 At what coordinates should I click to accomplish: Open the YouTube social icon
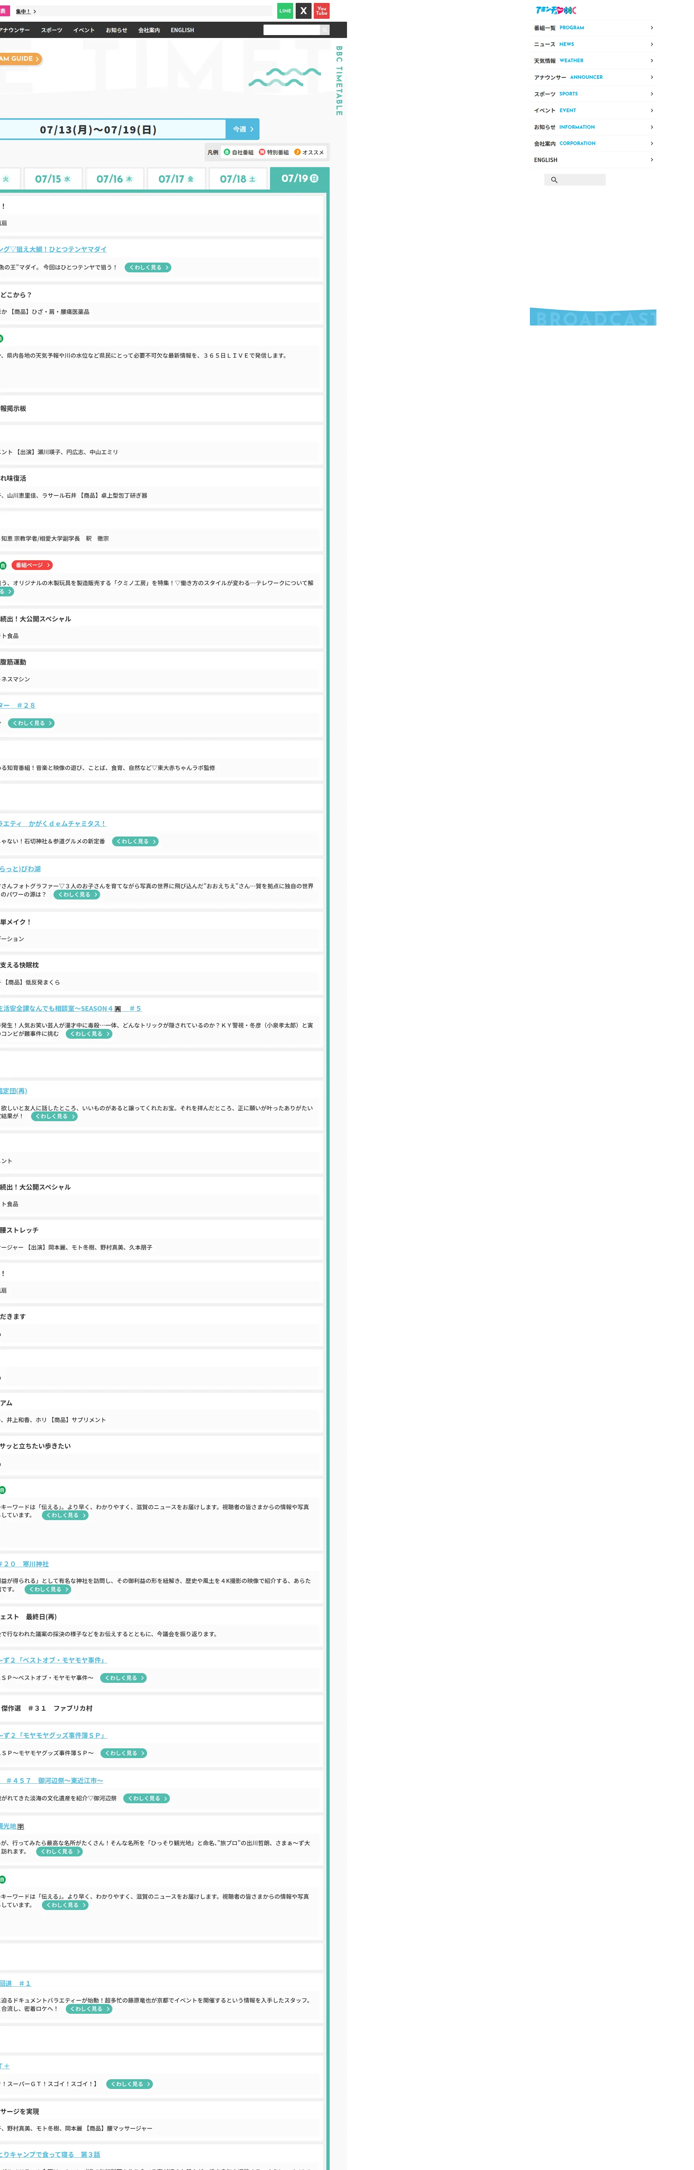coord(322,11)
